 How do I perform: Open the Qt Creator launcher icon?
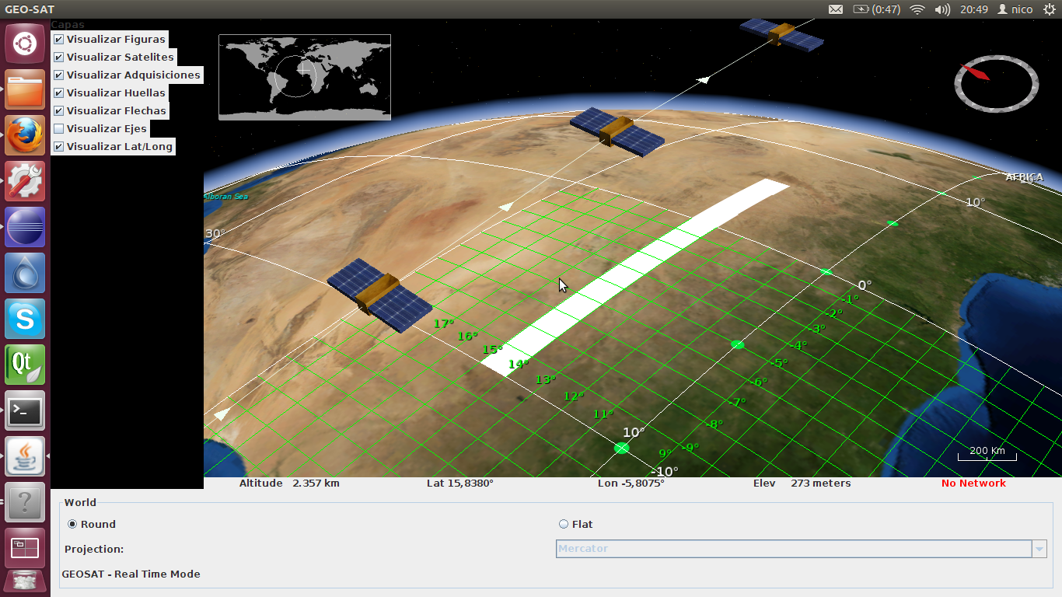[x=25, y=365]
